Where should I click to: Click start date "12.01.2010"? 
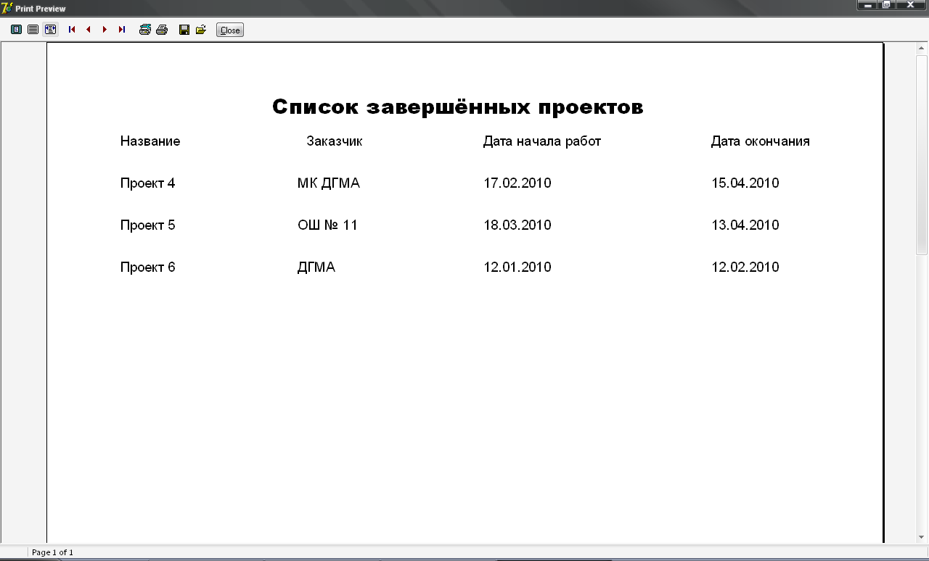tap(517, 267)
